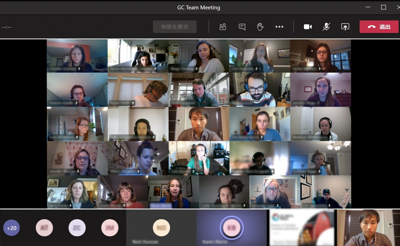Click the 制御を要求 request control button
400x246 pixels.
point(175,27)
